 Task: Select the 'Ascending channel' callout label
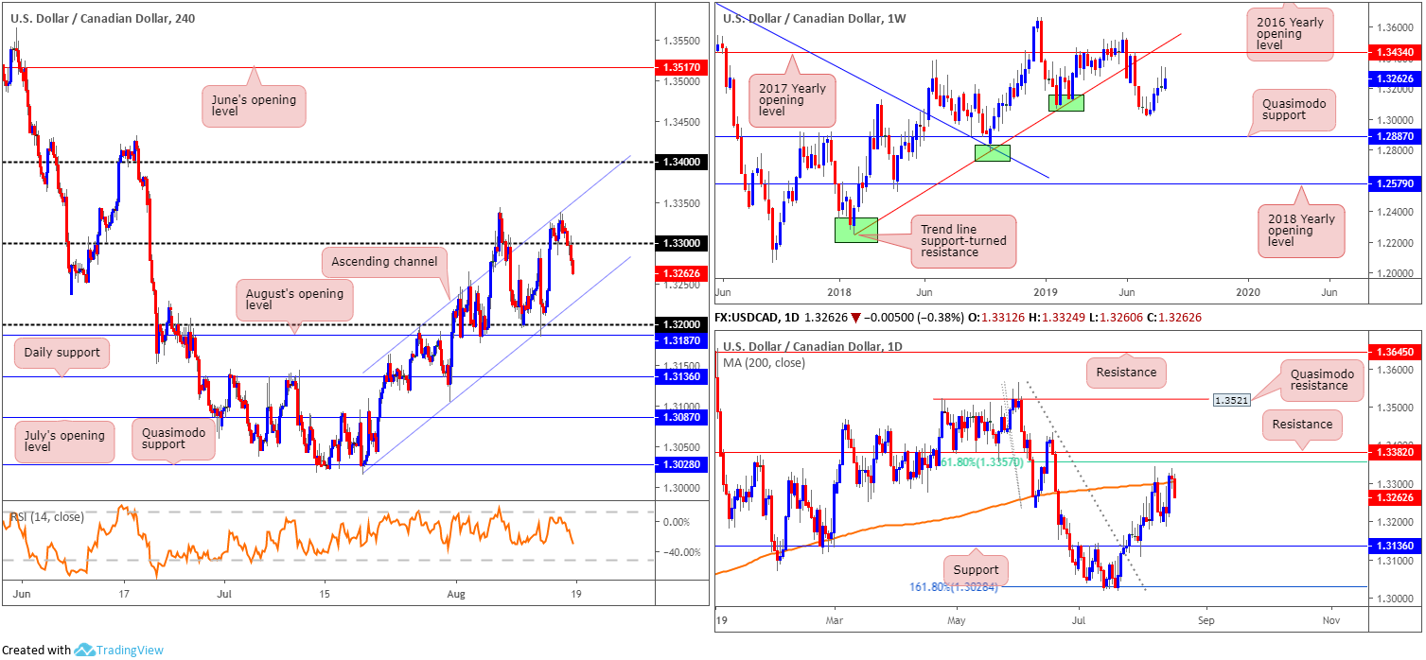click(384, 261)
